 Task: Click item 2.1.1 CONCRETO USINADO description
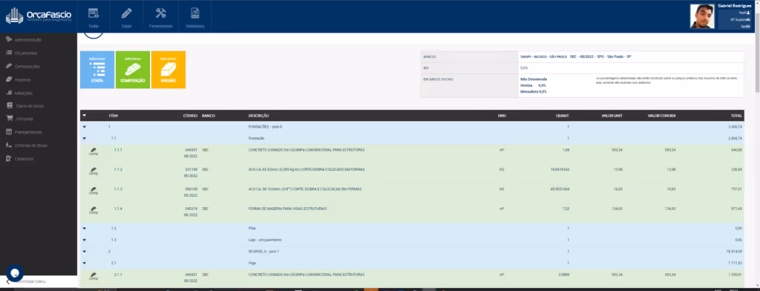tap(307, 274)
